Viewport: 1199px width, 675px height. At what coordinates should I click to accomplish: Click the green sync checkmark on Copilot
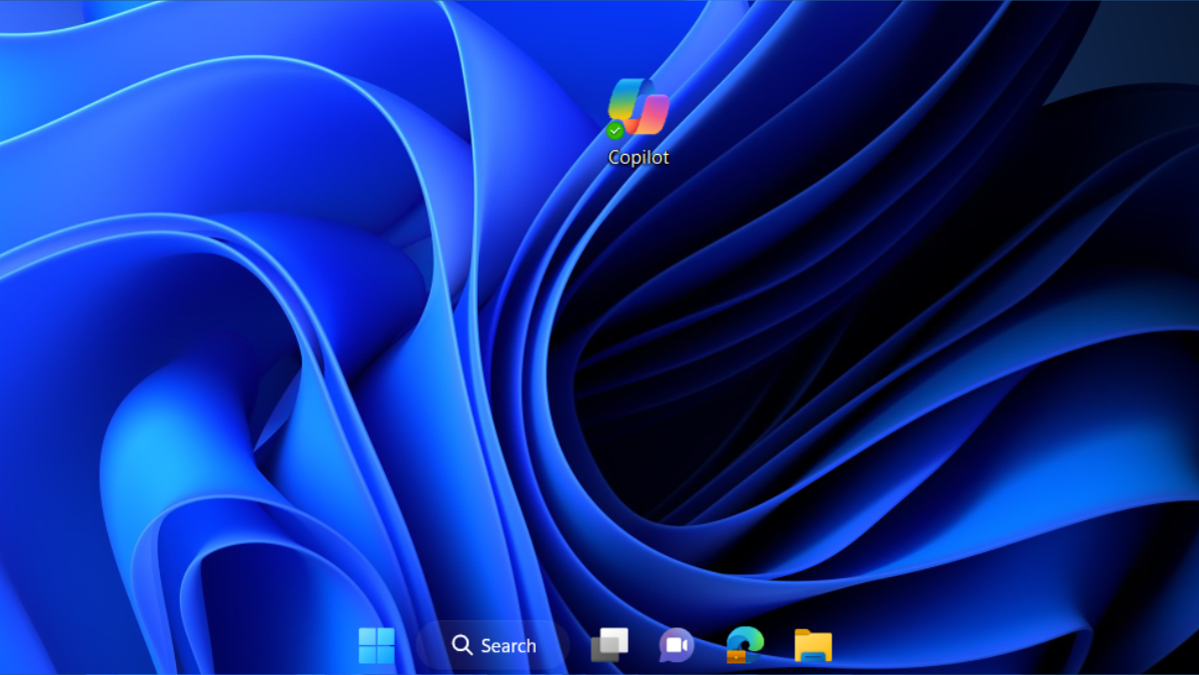point(615,131)
